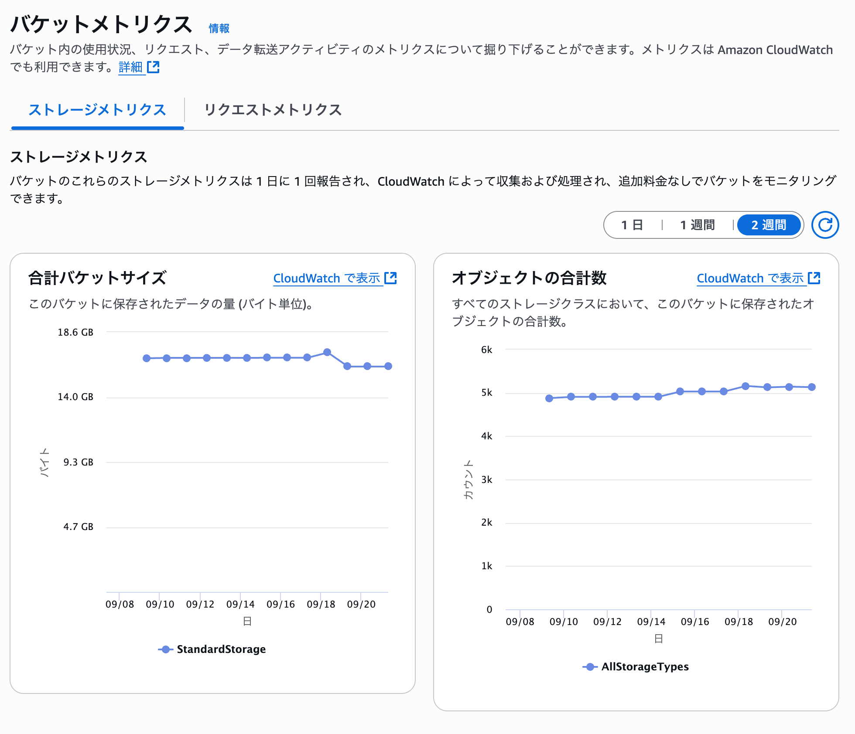Click the StandardStorage legend label

pyautogui.click(x=221, y=649)
